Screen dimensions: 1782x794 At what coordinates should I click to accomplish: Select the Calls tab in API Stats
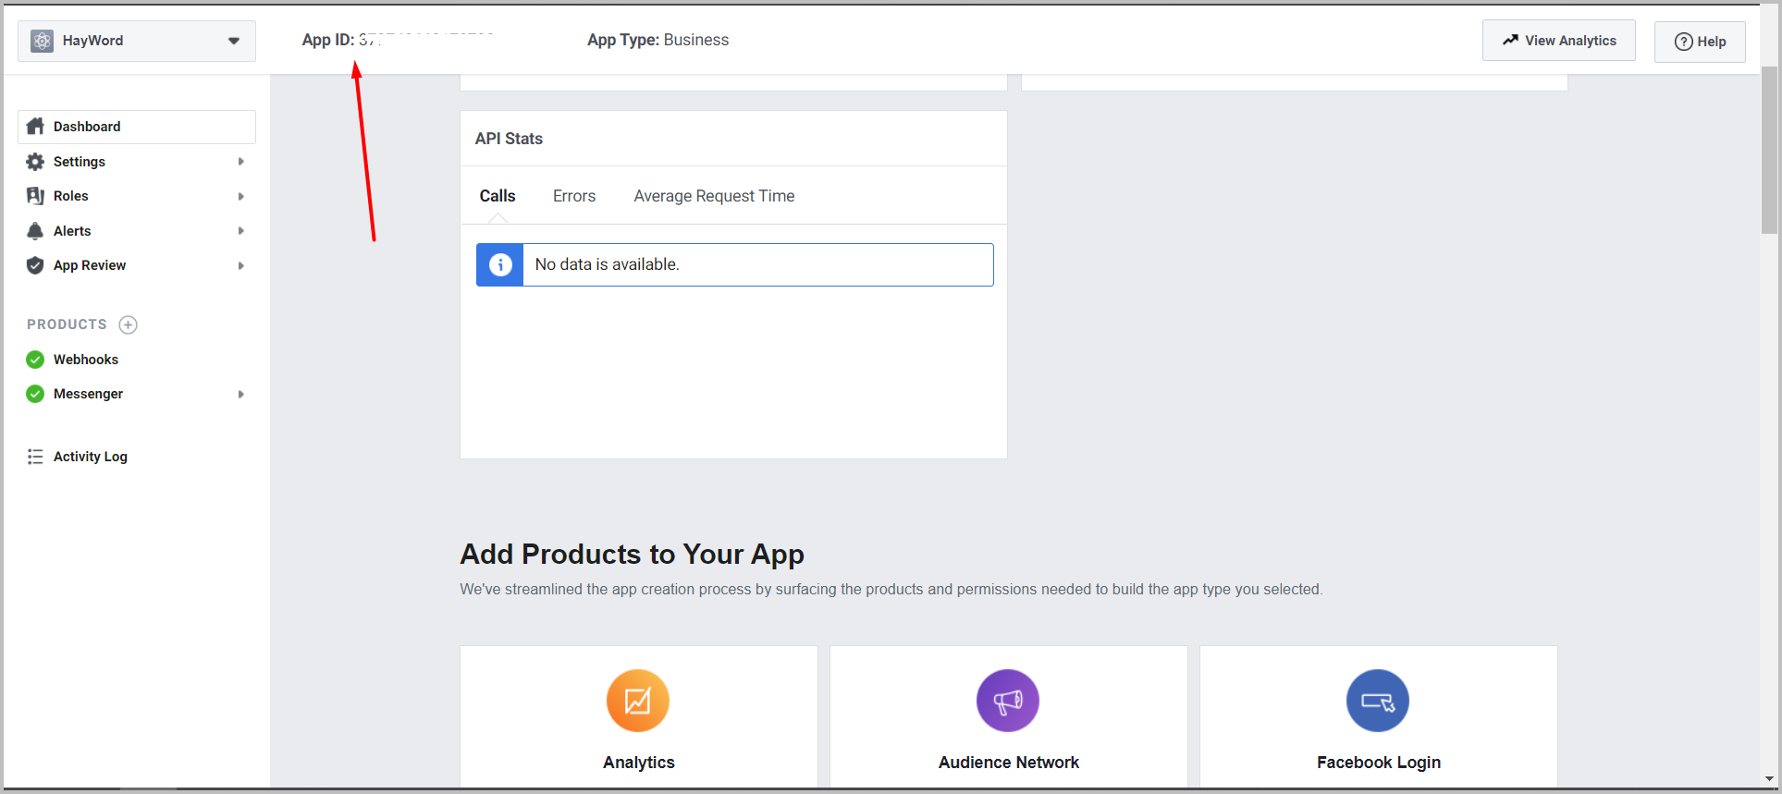coord(498,196)
